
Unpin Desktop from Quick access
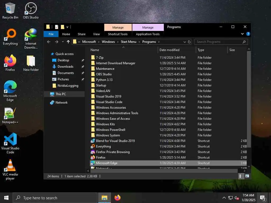[x=83, y=60]
